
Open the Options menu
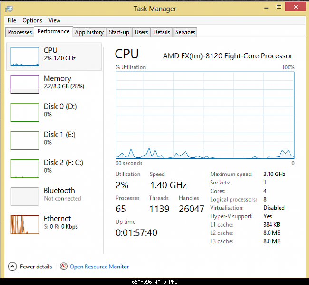pos(32,20)
